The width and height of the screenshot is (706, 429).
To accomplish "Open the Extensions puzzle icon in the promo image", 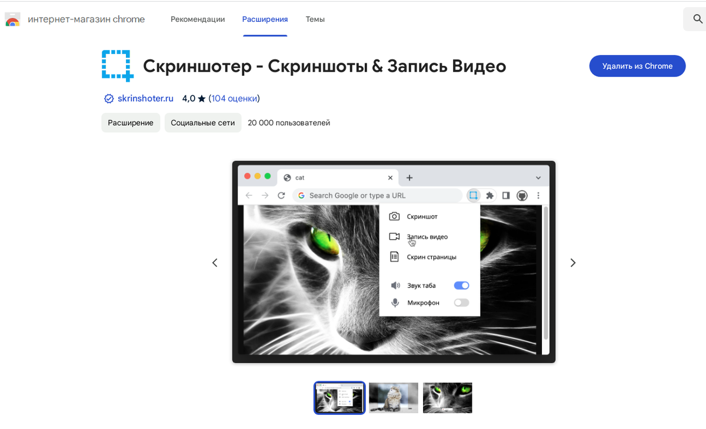I will point(489,195).
